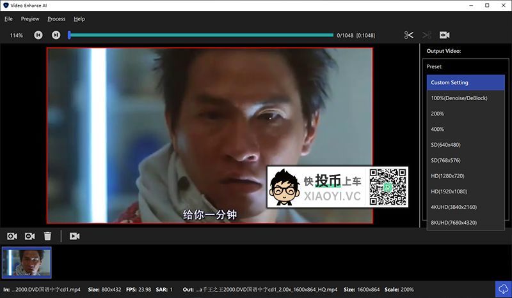Screen dimensions: 512x298
Task: Open the Preview menu
Action: pos(30,19)
